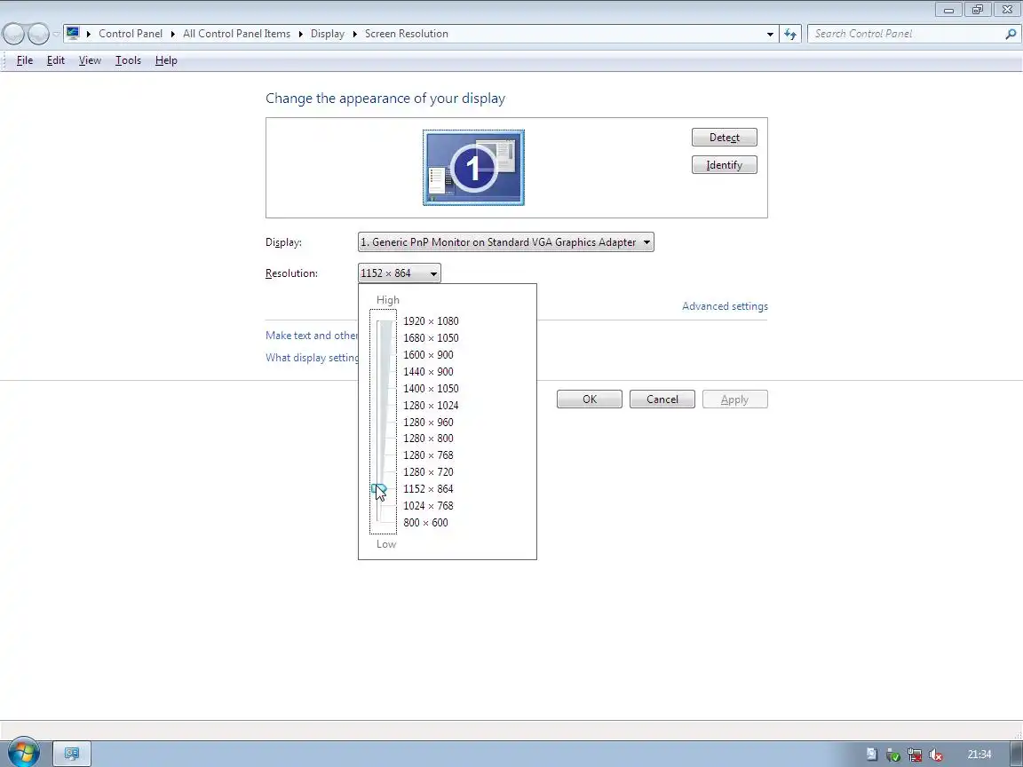Choose 1600 × 900 resolution
Screen dimensions: 1023x767
coord(428,355)
